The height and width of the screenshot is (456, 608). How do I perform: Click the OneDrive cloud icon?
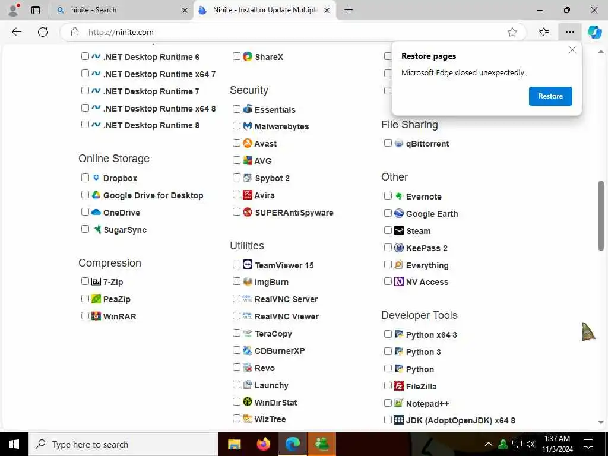(96, 212)
